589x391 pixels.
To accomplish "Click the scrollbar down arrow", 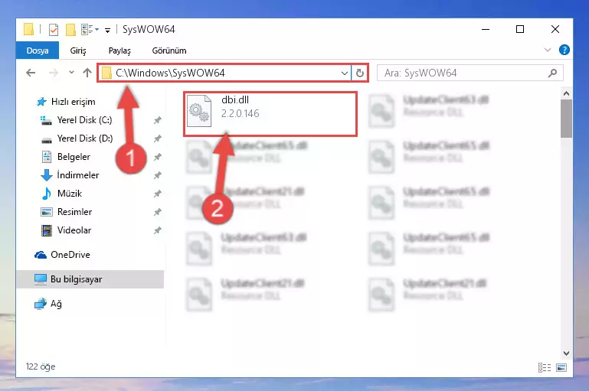I will pyautogui.click(x=567, y=353).
